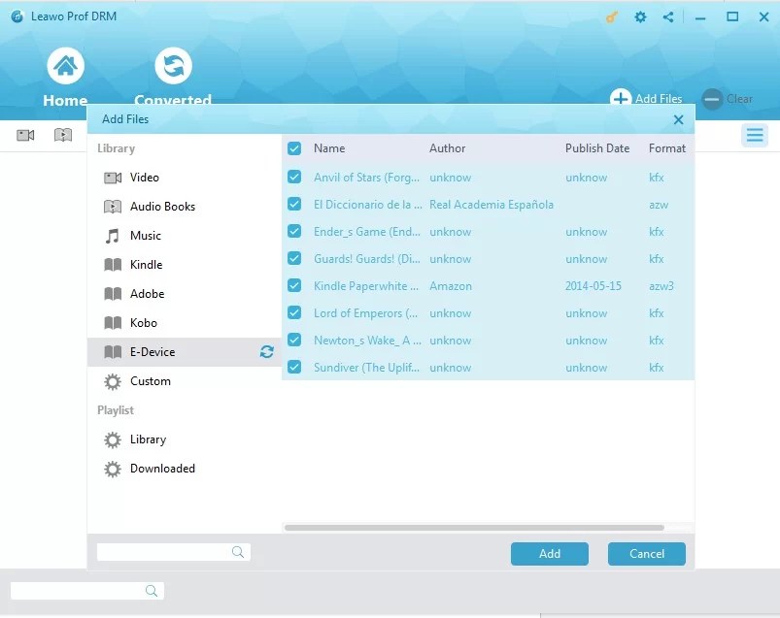Switch to the Downloaded playlist

point(162,469)
